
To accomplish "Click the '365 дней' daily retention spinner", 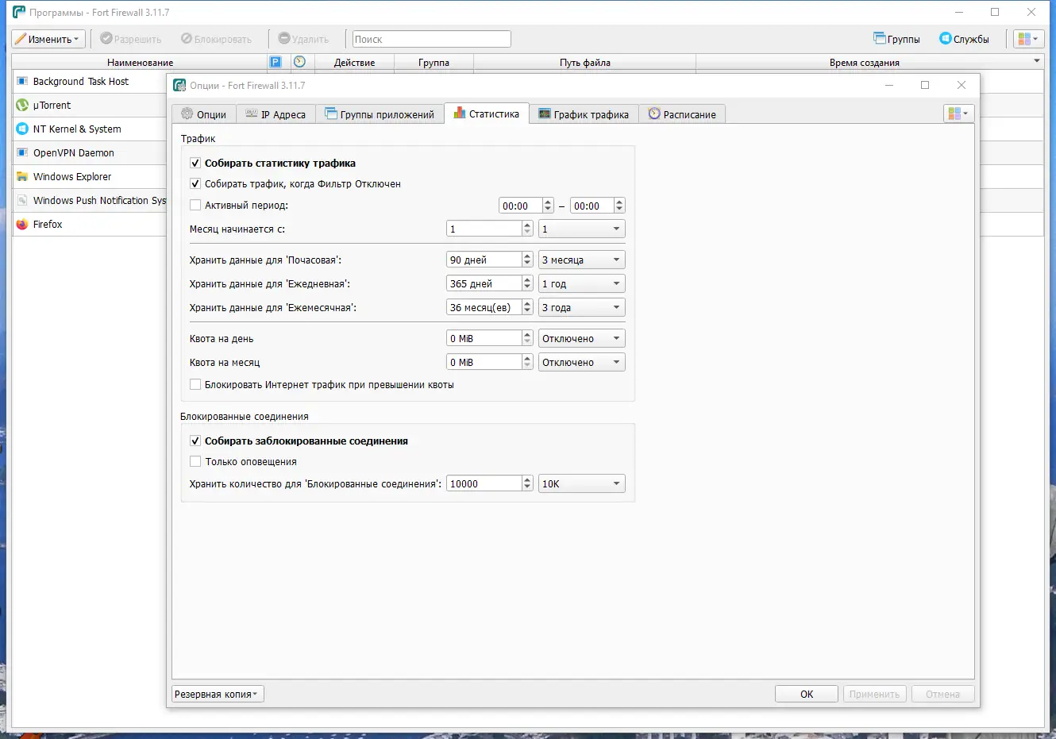I will [x=489, y=283].
